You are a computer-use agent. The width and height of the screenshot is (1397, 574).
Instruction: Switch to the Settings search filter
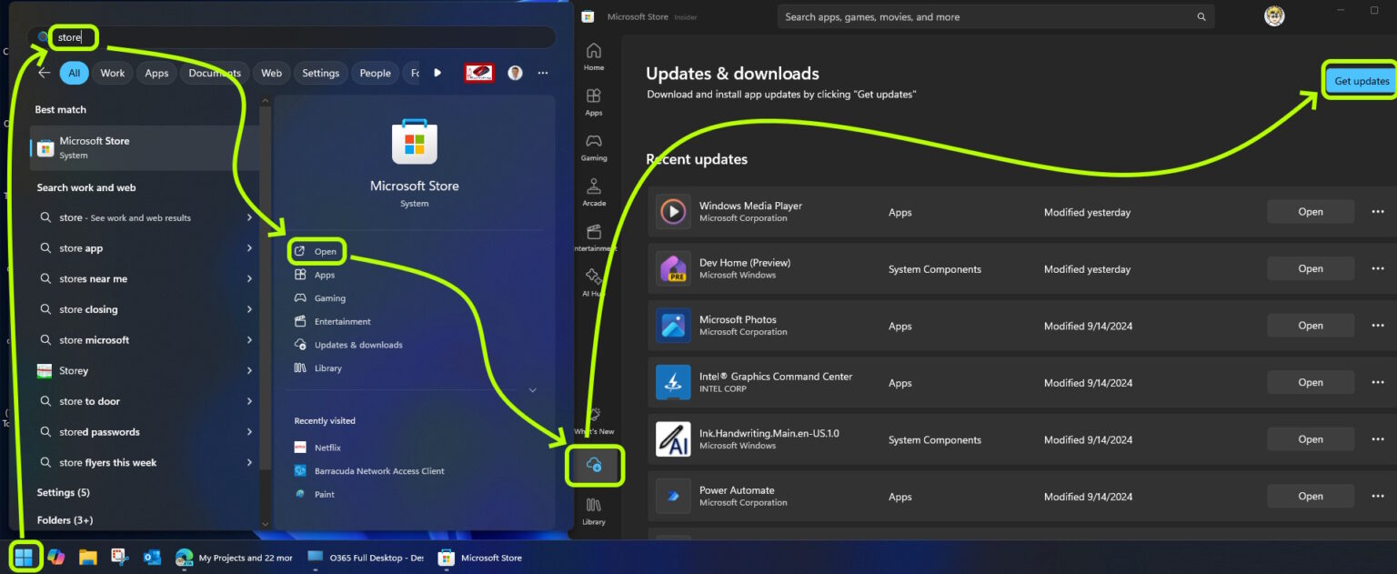click(x=320, y=73)
